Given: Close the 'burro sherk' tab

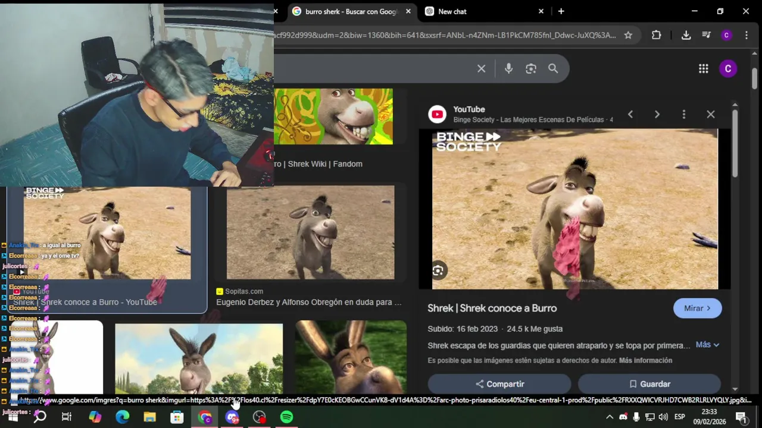Looking at the screenshot, I should pyautogui.click(x=408, y=11).
